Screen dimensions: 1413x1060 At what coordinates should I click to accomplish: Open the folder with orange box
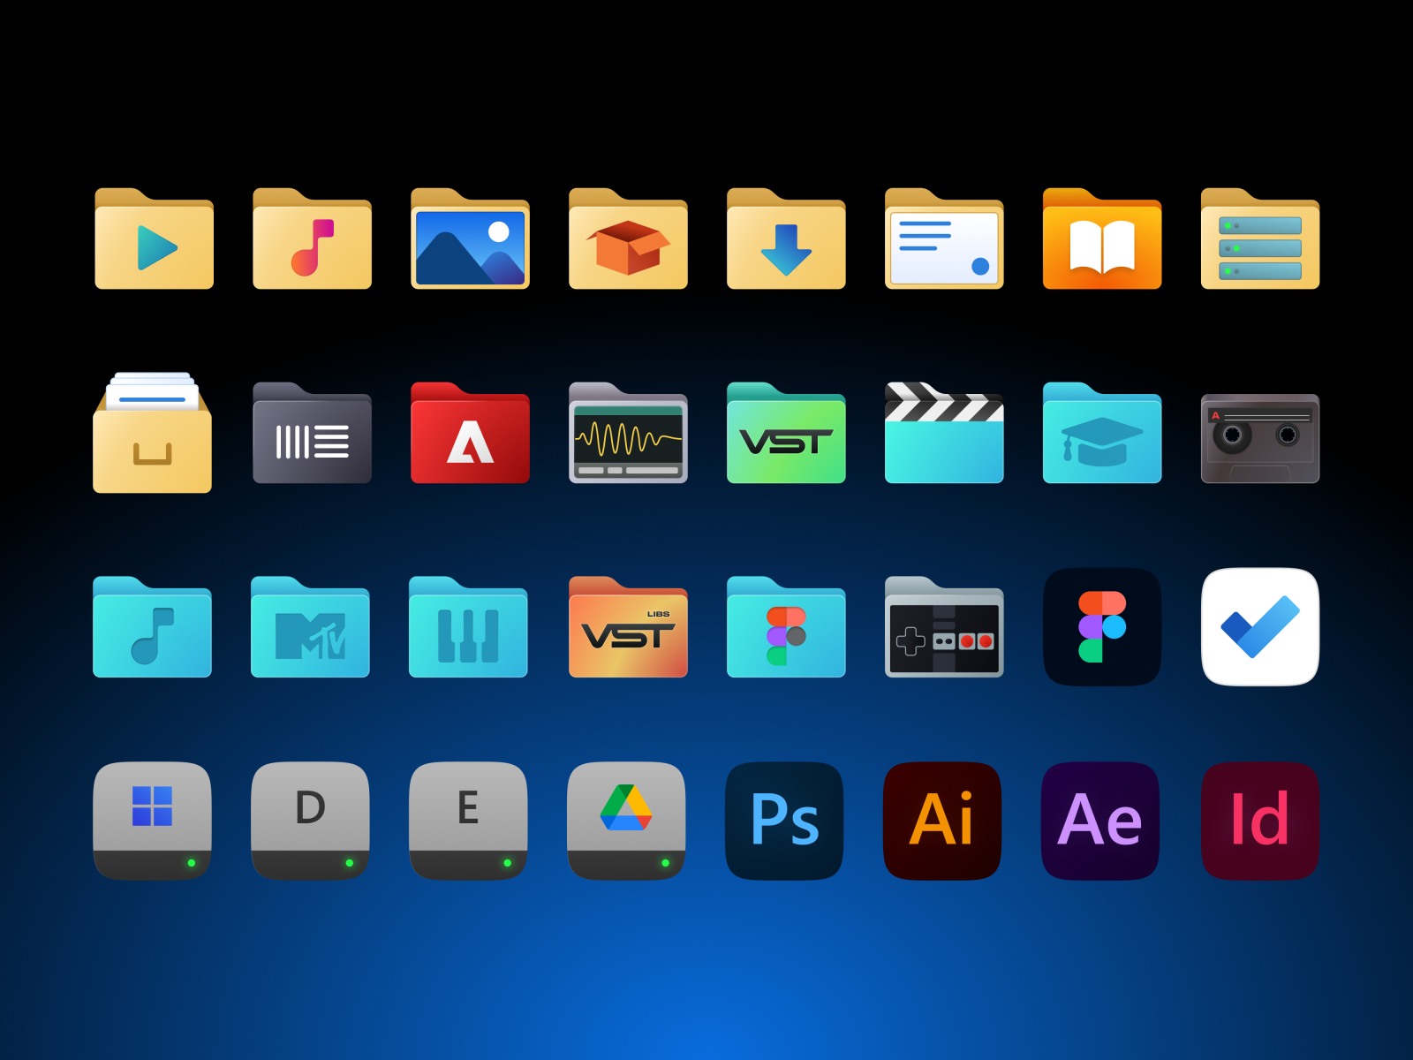(629, 238)
